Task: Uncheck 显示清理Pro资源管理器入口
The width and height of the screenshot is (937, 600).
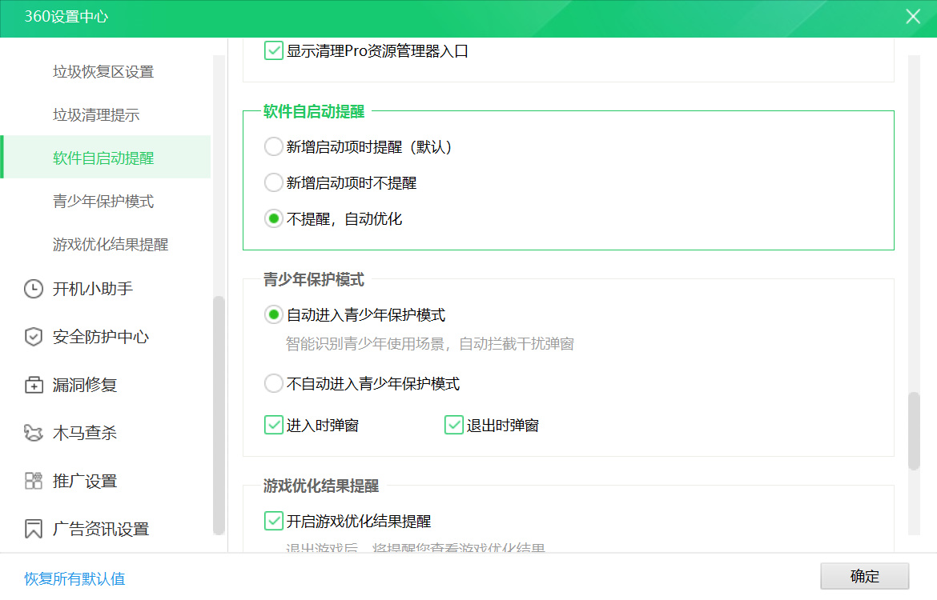Action: point(273,50)
